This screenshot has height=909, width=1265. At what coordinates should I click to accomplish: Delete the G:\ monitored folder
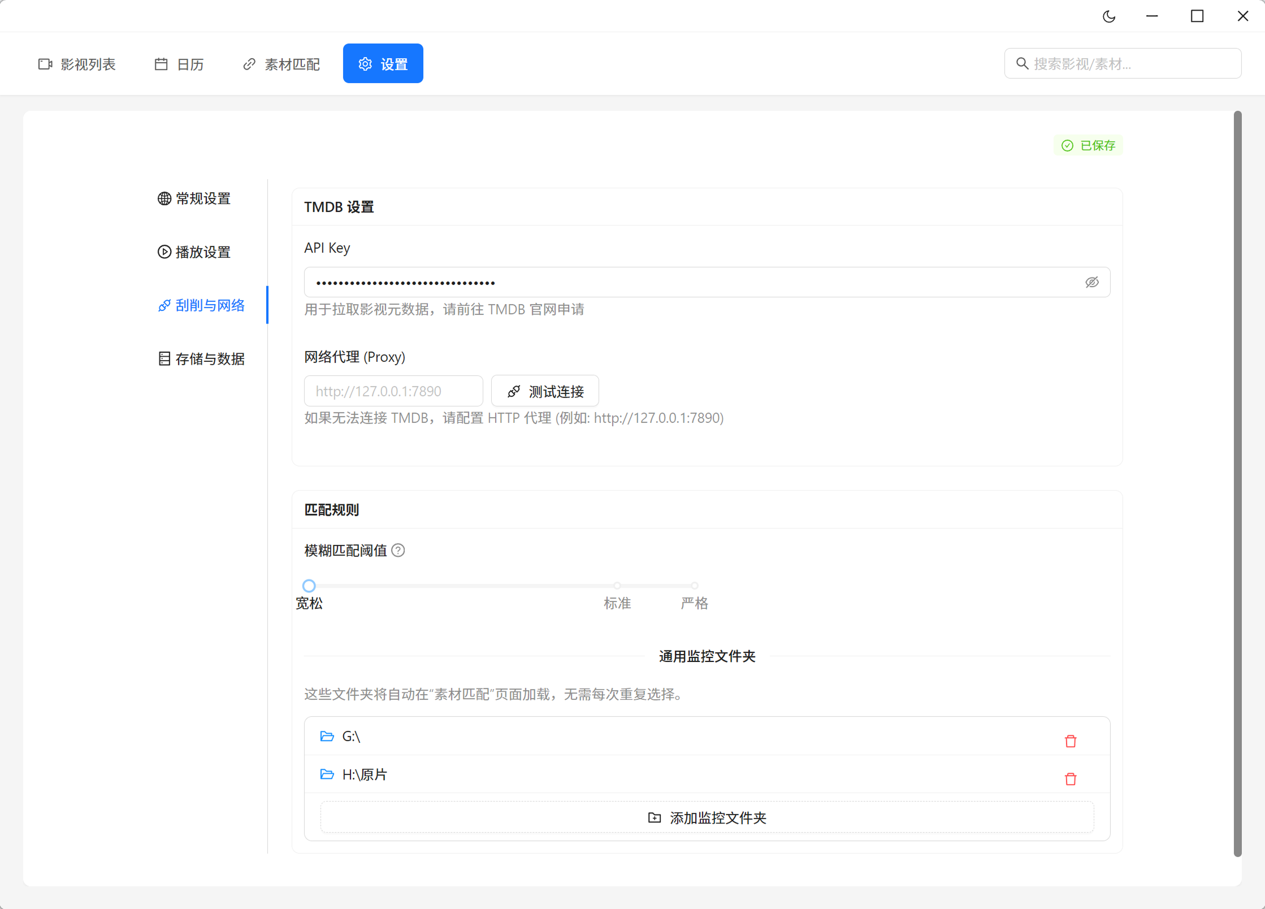[1070, 741]
